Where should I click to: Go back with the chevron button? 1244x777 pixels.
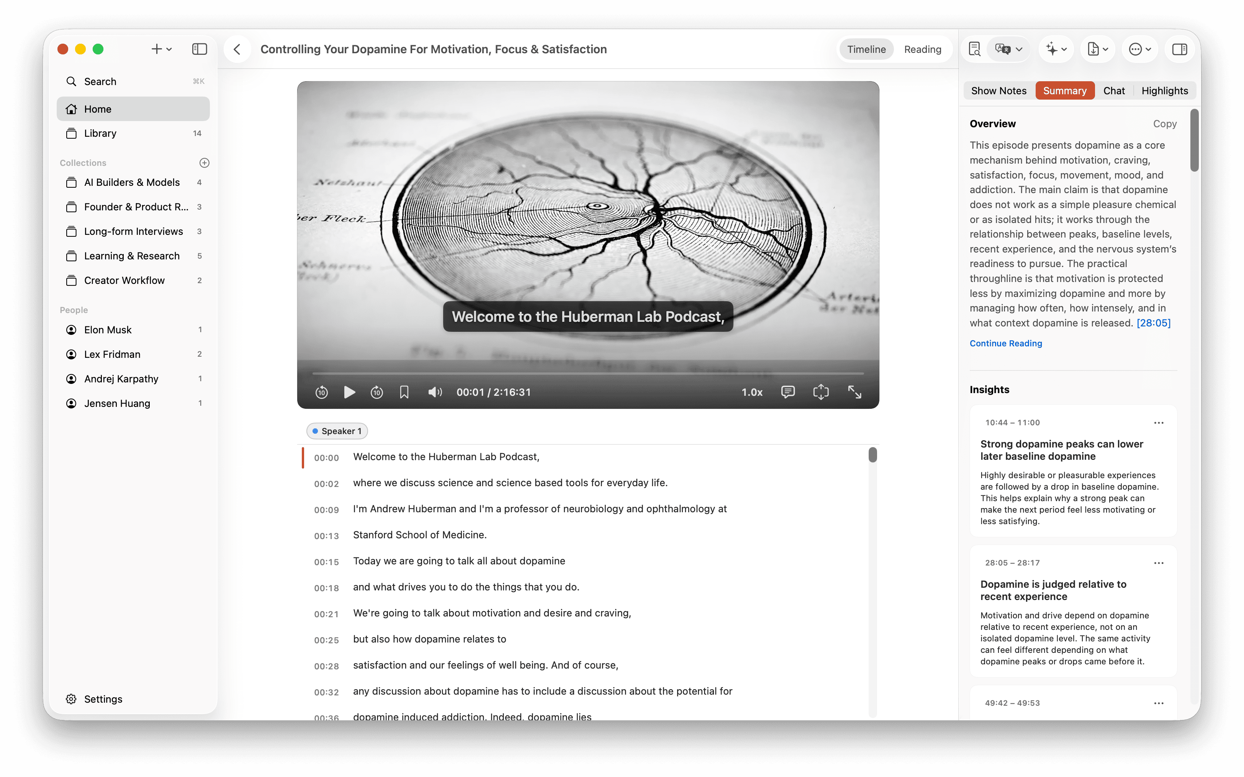tap(237, 49)
